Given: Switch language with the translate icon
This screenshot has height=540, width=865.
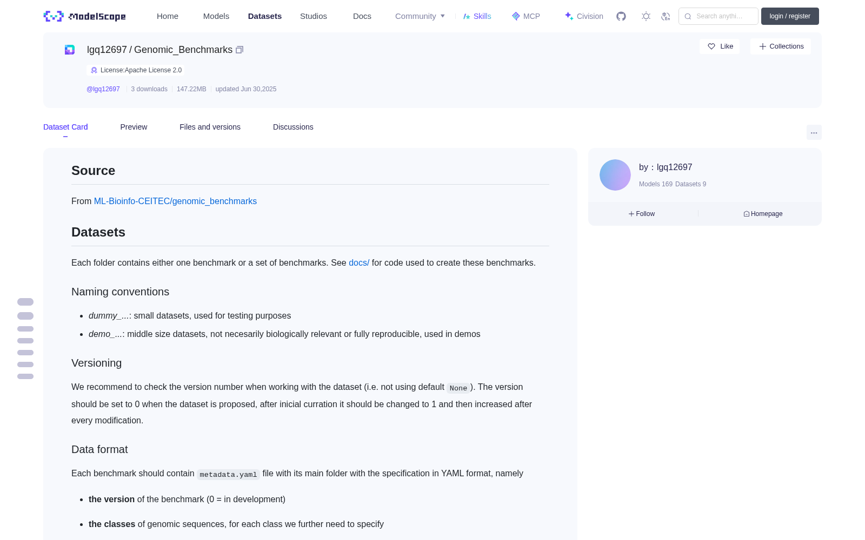Looking at the screenshot, I should [666, 16].
